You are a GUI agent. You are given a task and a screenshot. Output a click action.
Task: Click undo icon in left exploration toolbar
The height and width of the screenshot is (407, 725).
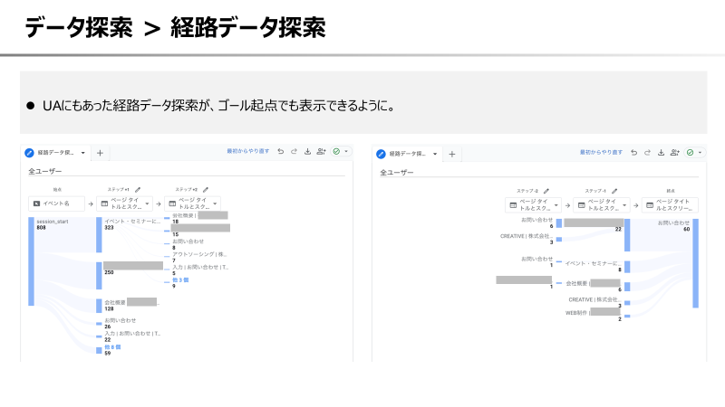(281, 153)
